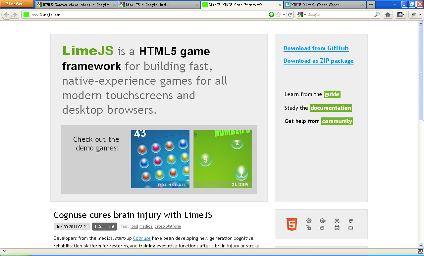Expand the add-on icon's dropdown arrow
Screen dimensions: 424x256
click(420, 15)
